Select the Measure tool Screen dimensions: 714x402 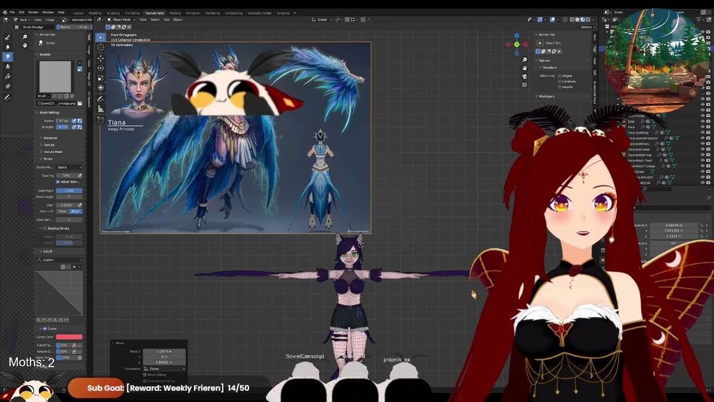[100, 109]
